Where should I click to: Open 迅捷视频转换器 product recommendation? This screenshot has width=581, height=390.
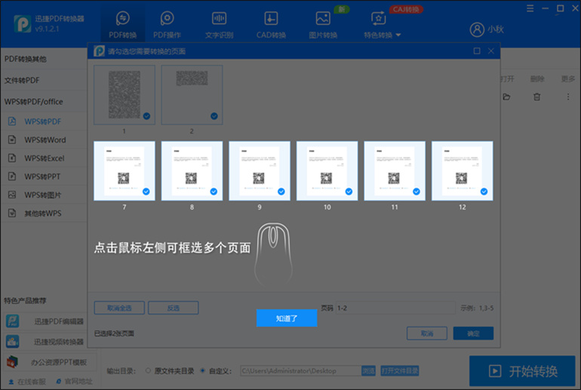click(x=46, y=342)
